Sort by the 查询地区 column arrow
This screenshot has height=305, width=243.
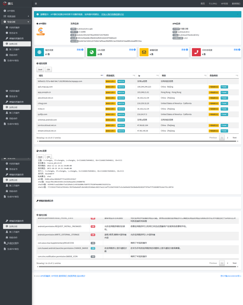coord(237,75)
